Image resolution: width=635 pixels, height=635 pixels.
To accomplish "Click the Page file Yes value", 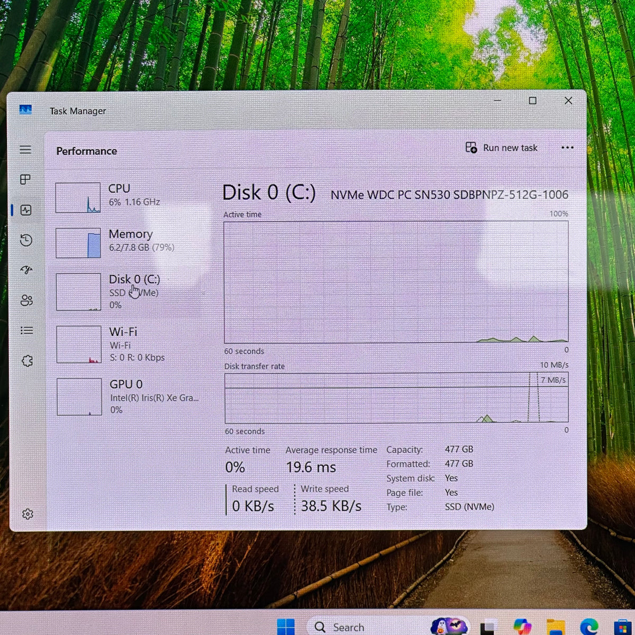I will coord(451,493).
